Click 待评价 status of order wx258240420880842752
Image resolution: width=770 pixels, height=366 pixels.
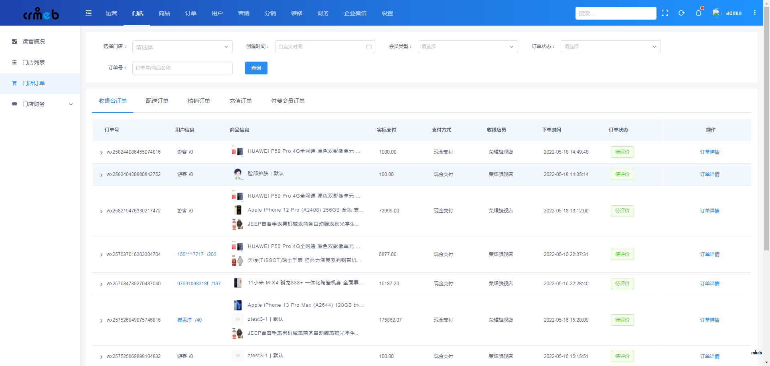(622, 174)
